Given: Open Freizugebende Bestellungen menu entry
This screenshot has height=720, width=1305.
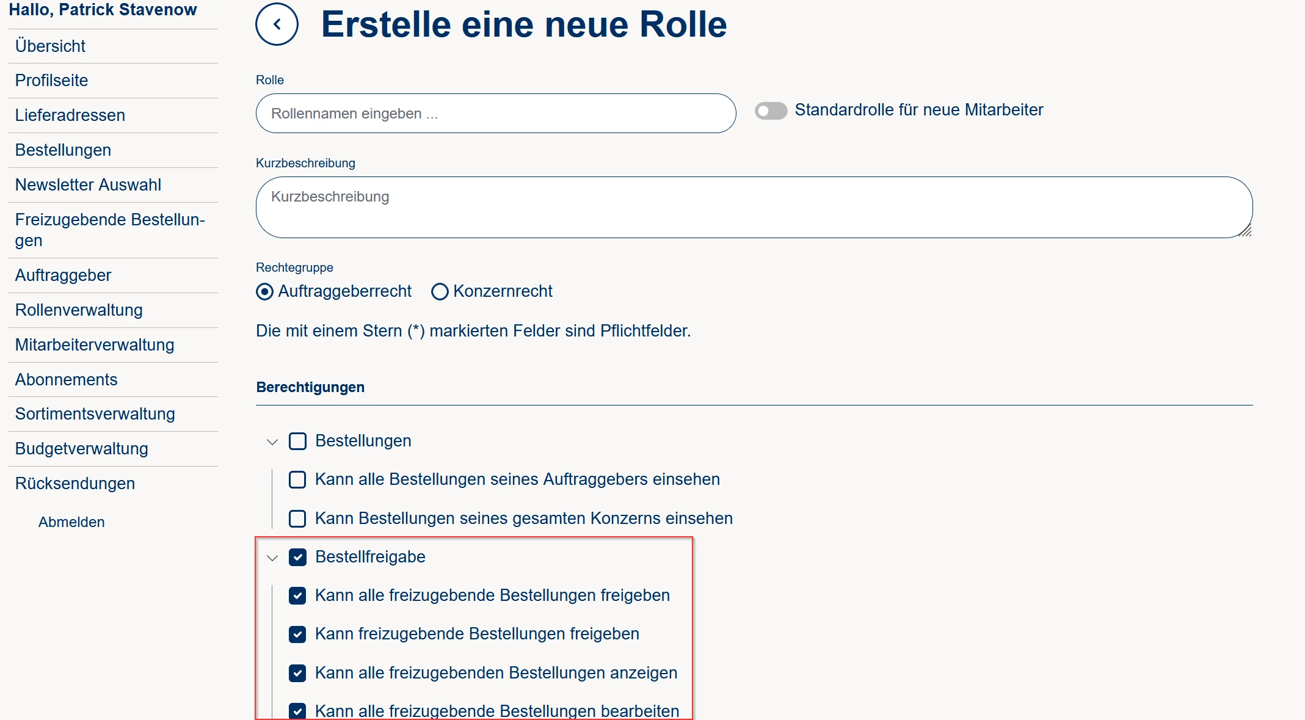Looking at the screenshot, I should point(110,230).
